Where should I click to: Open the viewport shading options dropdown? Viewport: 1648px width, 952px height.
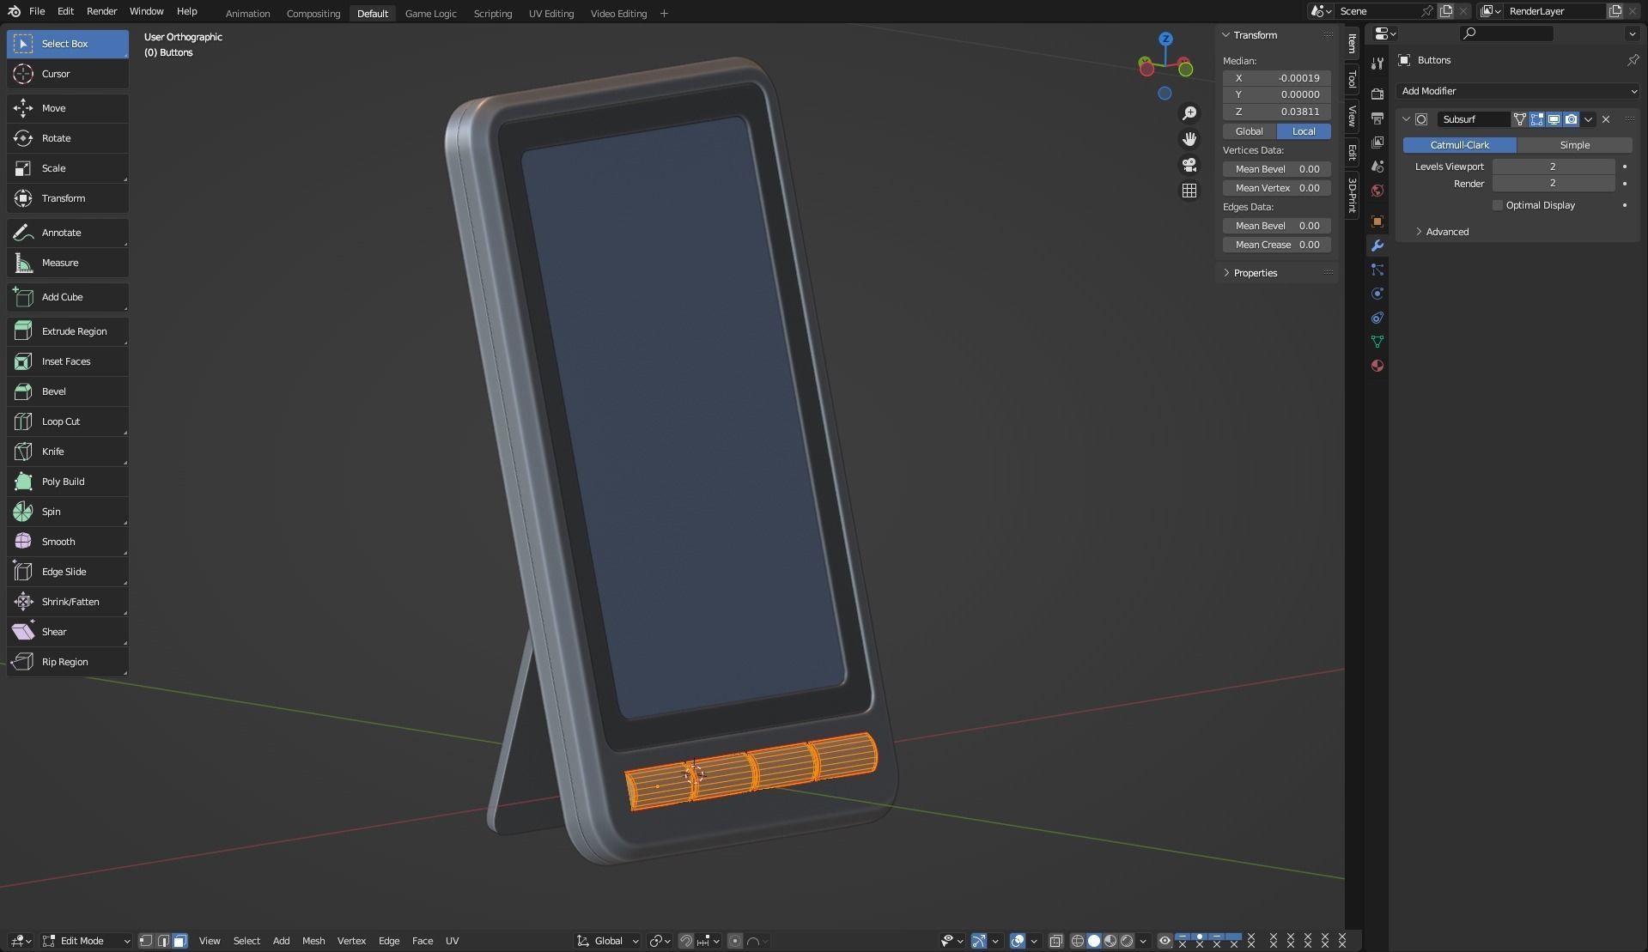tap(1143, 941)
